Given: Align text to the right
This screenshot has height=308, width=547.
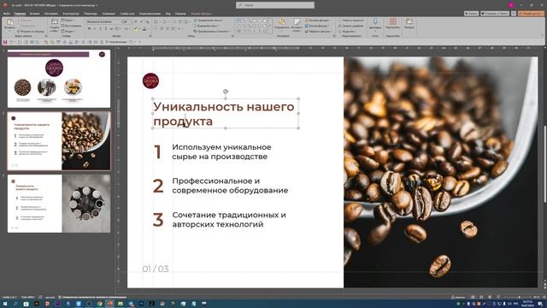Looking at the screenshot, I should 168,28.
